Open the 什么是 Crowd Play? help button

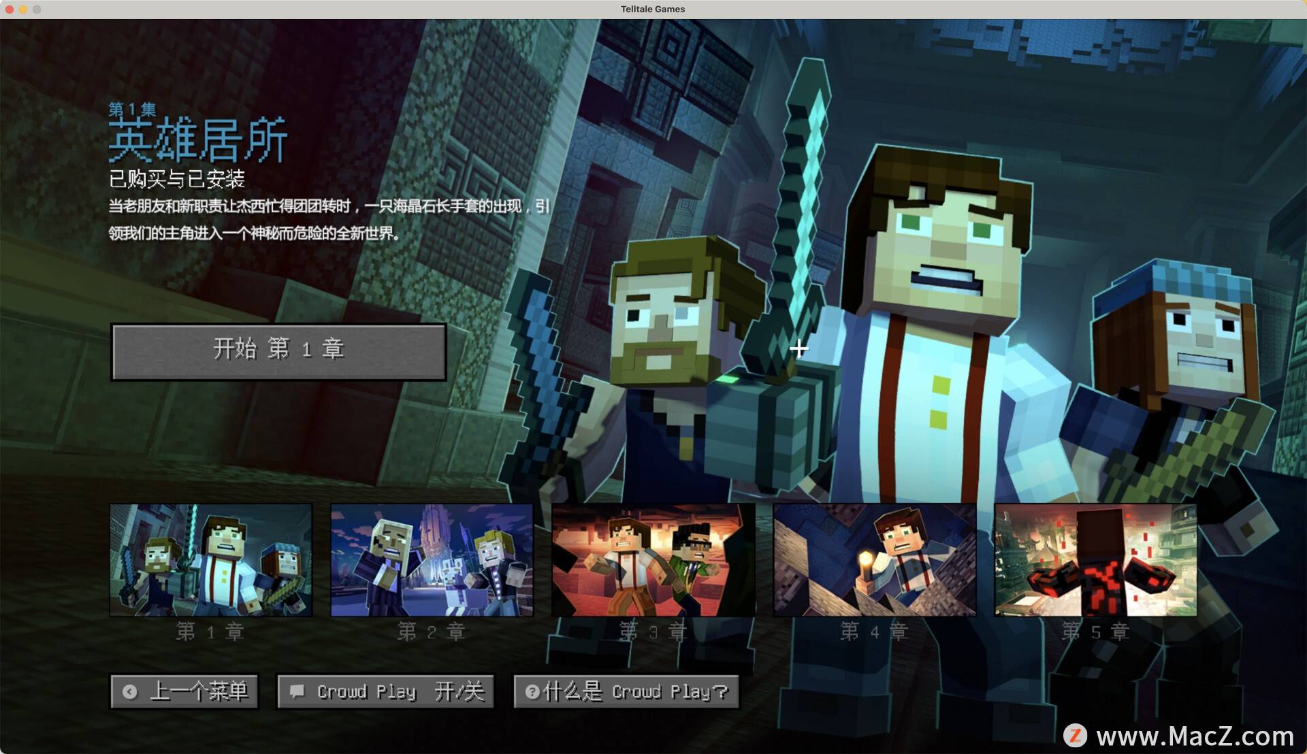pos(626,691)
